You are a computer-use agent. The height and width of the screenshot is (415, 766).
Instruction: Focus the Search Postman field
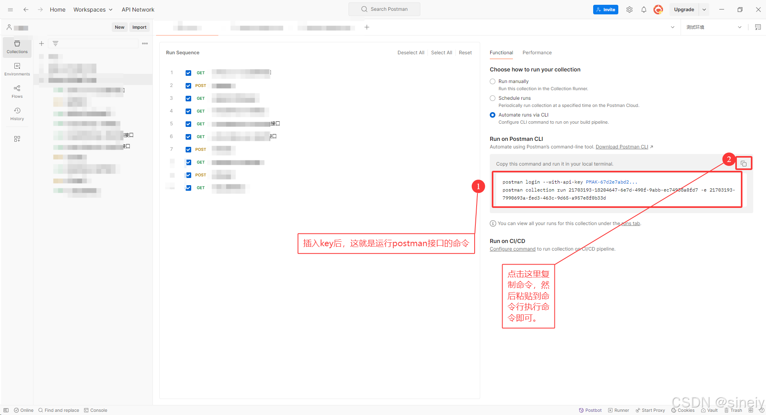(x=384, y=9)
